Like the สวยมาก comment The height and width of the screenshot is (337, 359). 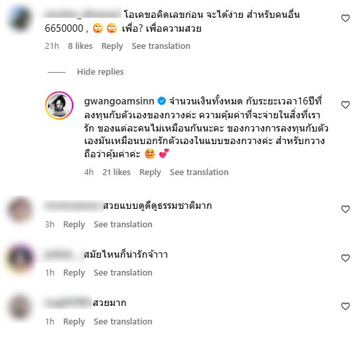(345, 307)
